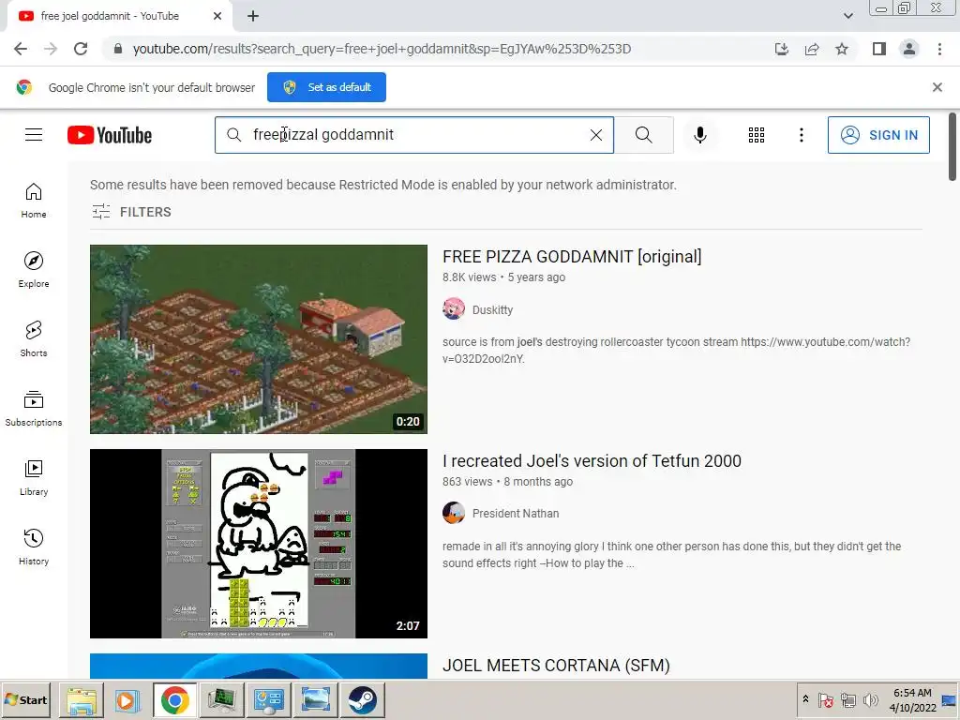Click inside the YouTube search field
Screen dimensions: 960x720
[x=416, y=135]
